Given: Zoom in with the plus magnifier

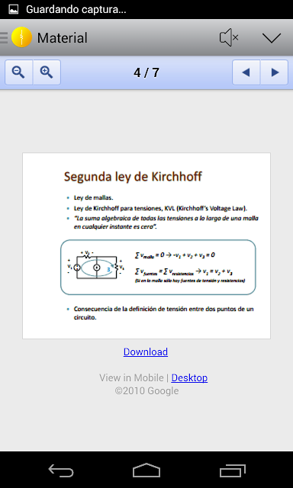Looking at the screenshot, I should (x=47, y=72).
